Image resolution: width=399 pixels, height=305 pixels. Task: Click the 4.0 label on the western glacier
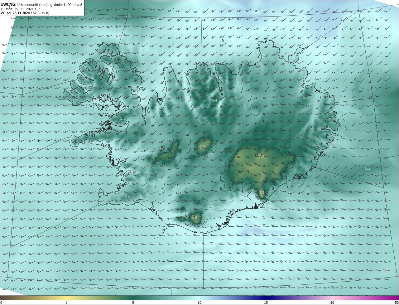pos(162,149)
